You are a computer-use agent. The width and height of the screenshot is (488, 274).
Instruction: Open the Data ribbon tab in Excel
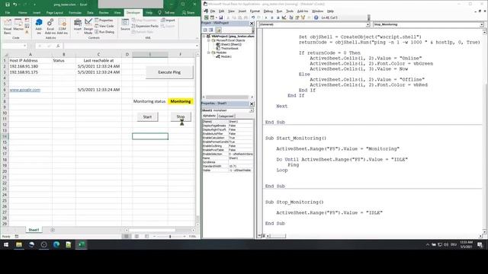[x=90, y=13]
